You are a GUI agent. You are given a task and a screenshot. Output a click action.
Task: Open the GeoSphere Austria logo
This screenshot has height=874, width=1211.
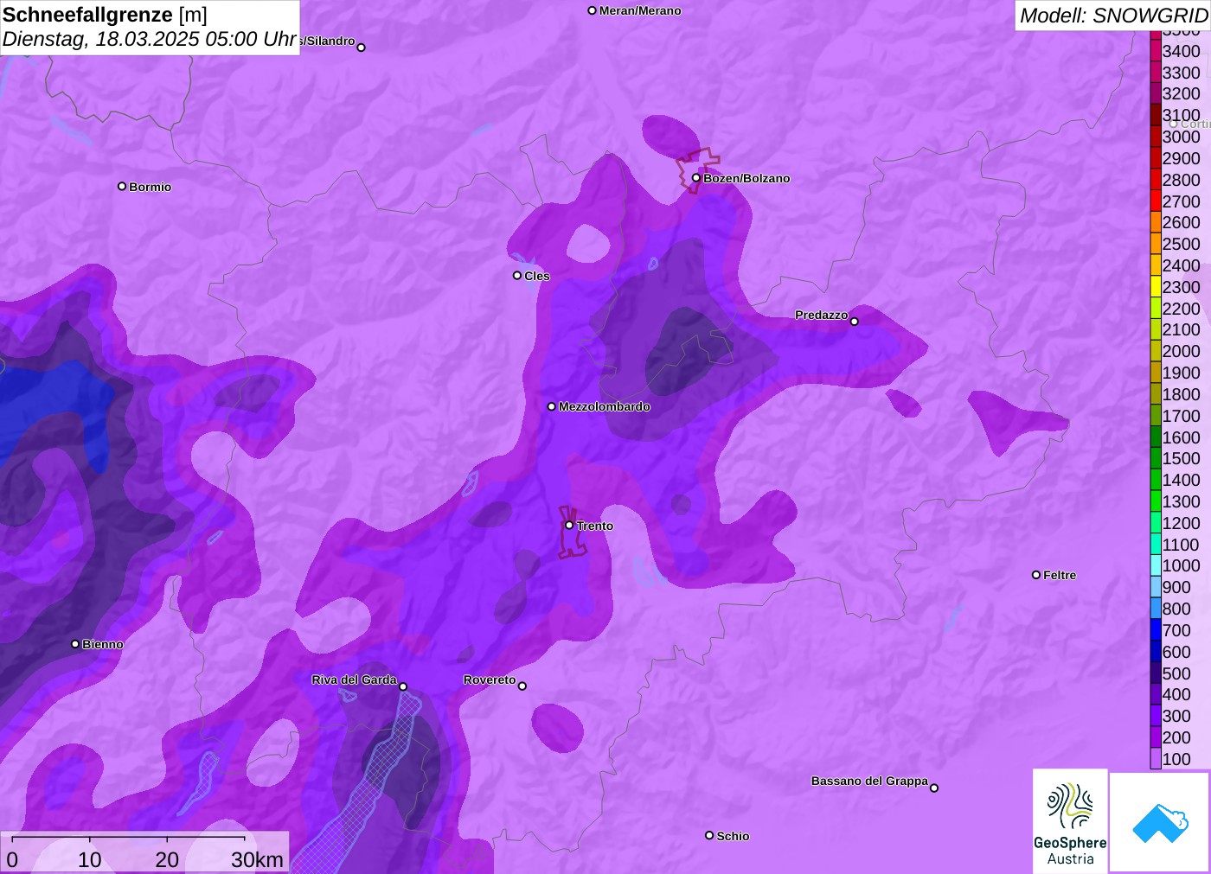tap(1070, 821)
